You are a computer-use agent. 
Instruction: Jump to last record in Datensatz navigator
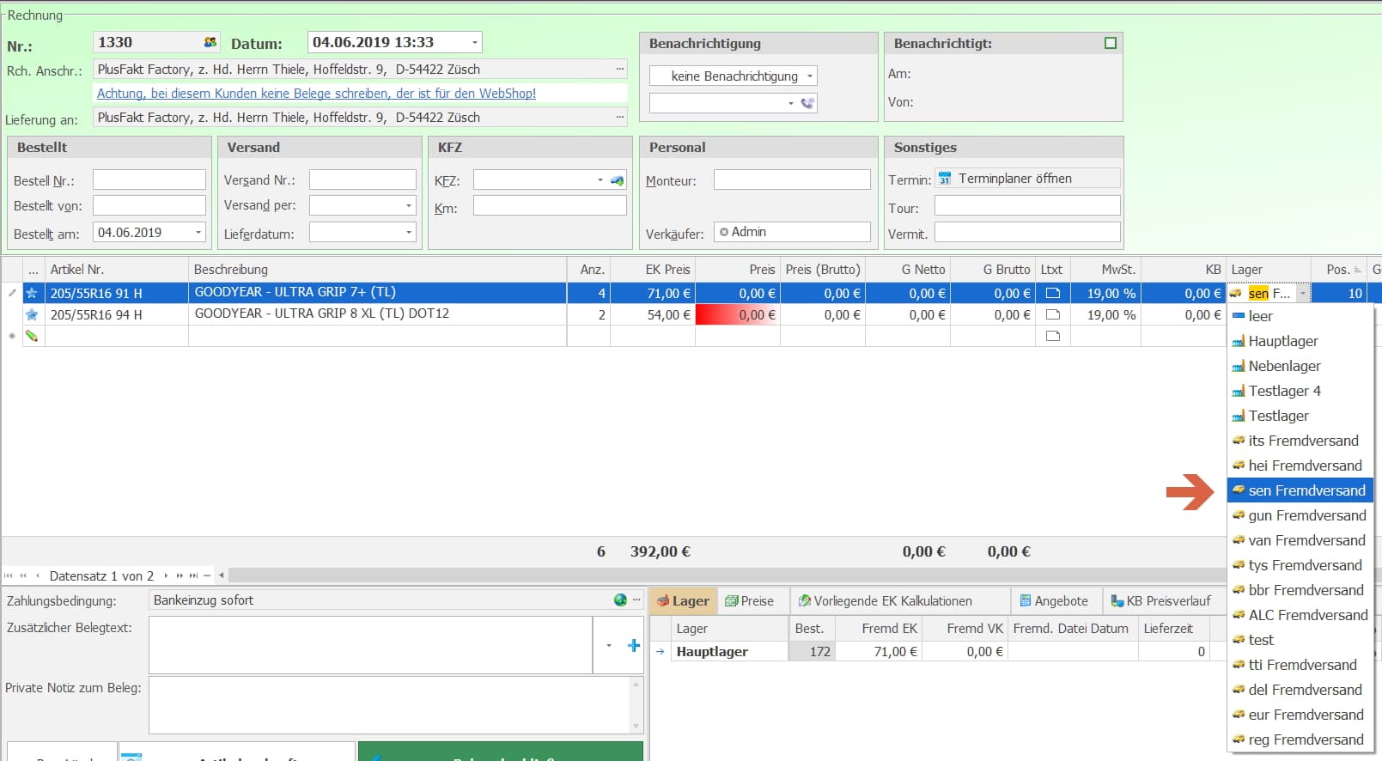tap(194, 575)
